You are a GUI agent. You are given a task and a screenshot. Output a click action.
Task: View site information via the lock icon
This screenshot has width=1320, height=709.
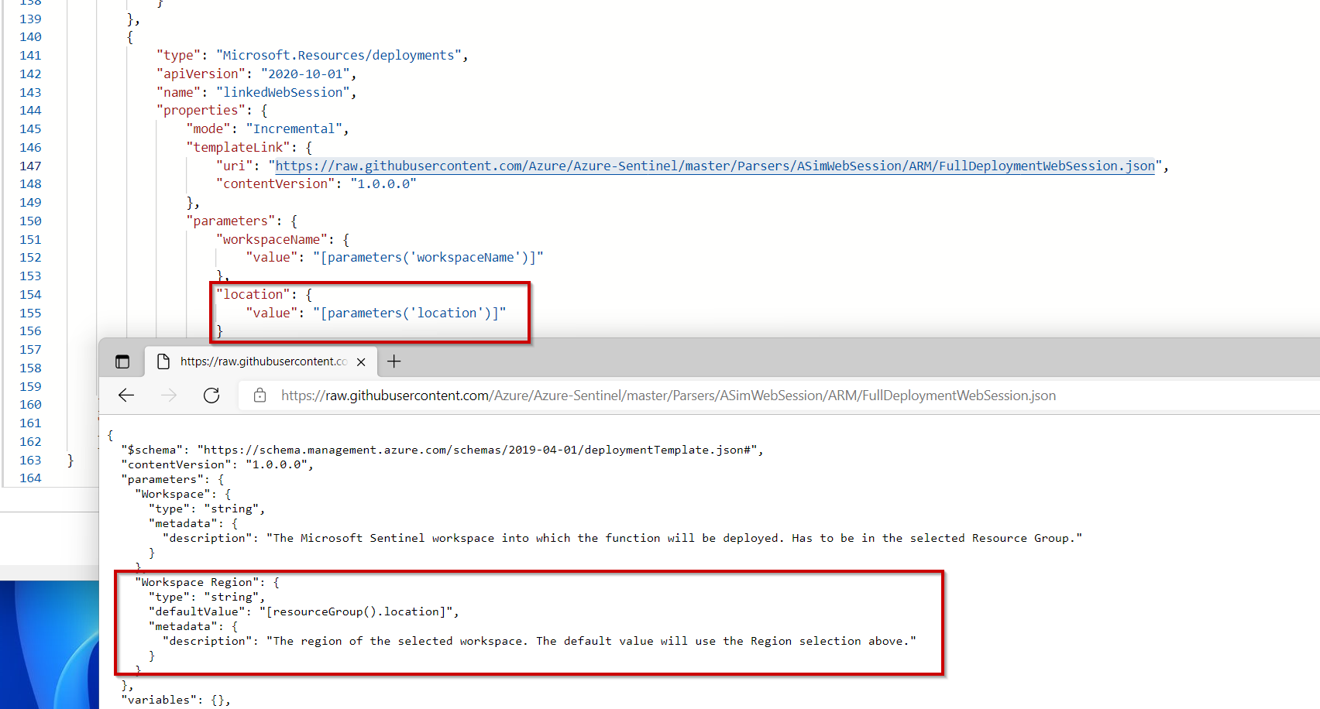pyautogui.click(x=260, y=396)
